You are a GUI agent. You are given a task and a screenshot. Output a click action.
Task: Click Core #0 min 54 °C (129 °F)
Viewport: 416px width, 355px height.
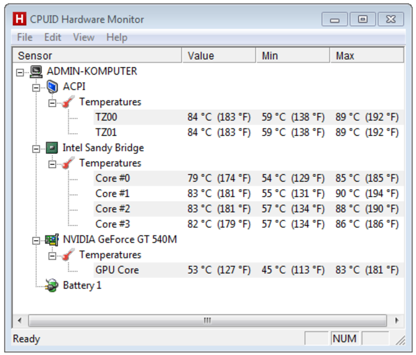click(293, 178)
